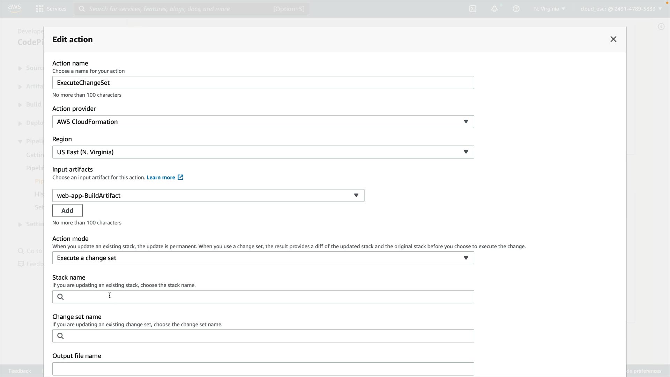The width and height of the screenshot is (670, 377).
Task: Open the help question mark icon
Action: [516, 9]
